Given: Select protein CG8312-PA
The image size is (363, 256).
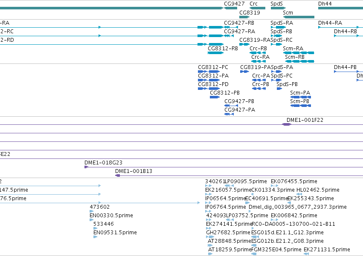Looking at the screenshot, I should pos(213,76).
